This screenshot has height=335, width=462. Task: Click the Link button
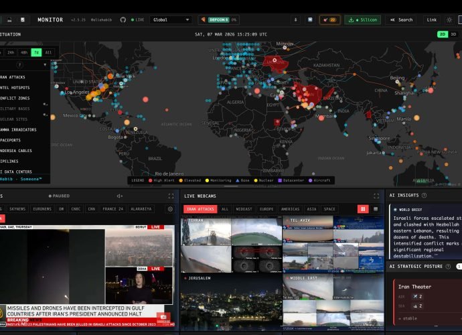[x=432, y=19]
